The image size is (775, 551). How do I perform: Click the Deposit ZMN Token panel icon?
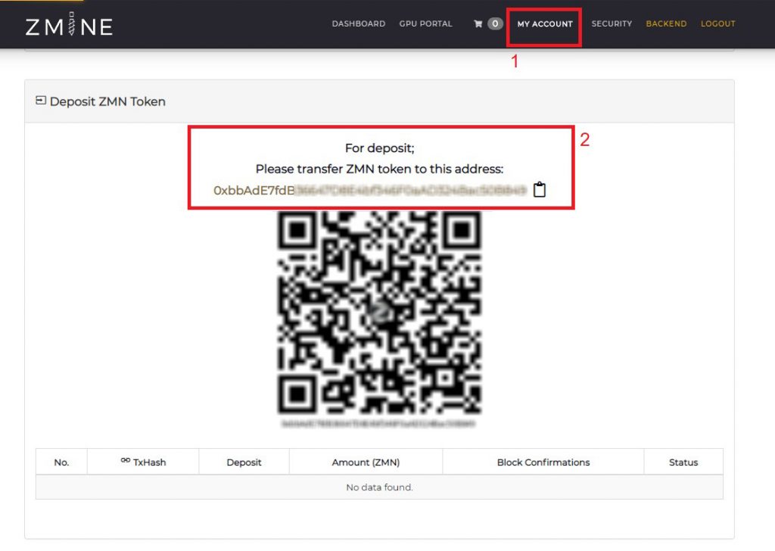point(40,100)
